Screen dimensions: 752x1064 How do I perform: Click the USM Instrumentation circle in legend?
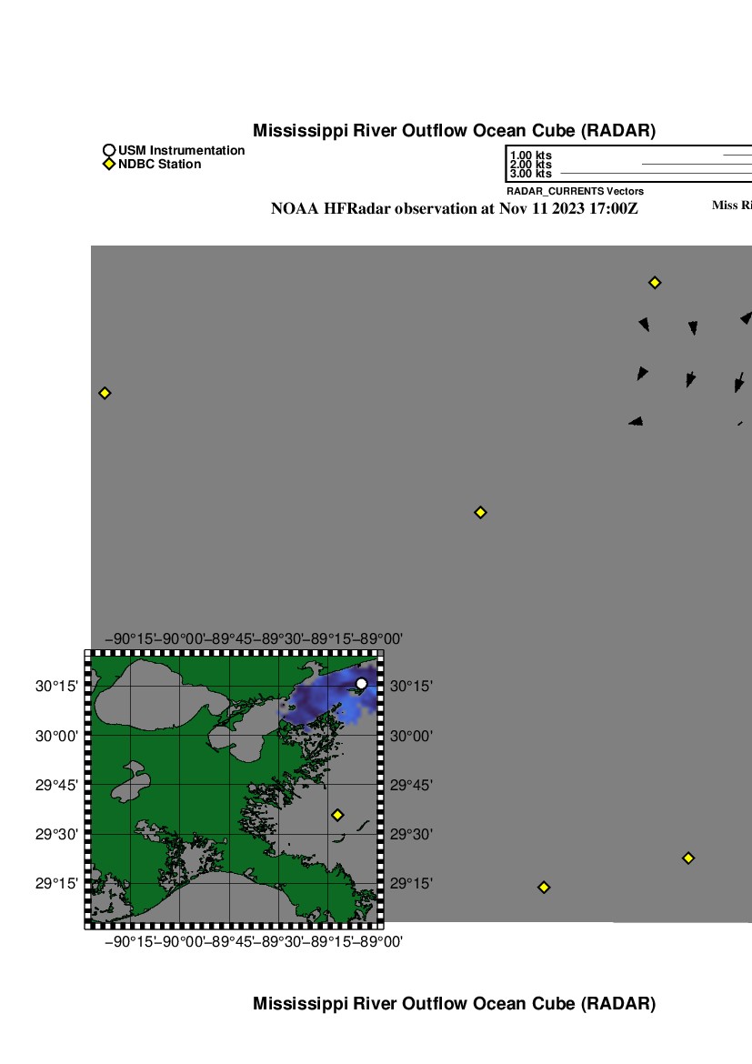(109, 151)
